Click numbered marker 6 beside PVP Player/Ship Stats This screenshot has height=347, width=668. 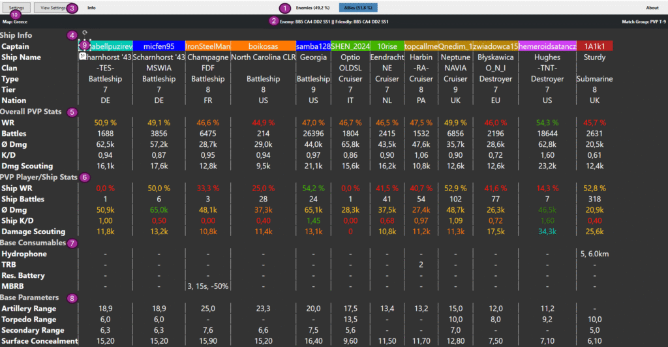pos(85,177)
